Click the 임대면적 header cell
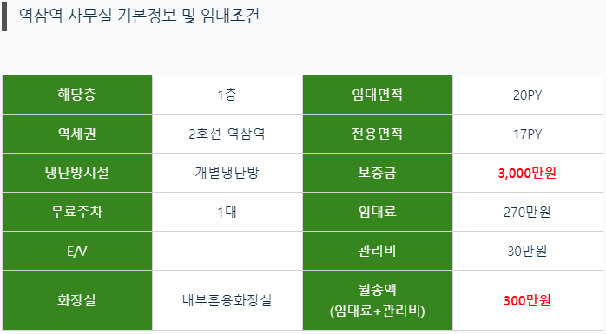 [378, 95]
